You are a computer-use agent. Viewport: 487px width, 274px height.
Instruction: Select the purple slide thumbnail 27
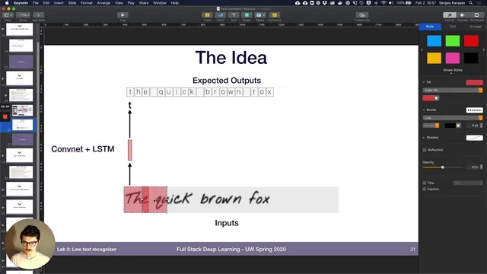21,62
